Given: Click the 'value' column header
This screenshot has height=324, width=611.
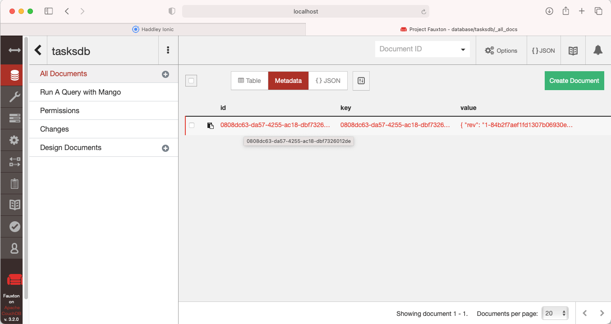Looking at the screenshot, I should coord(468,108).
